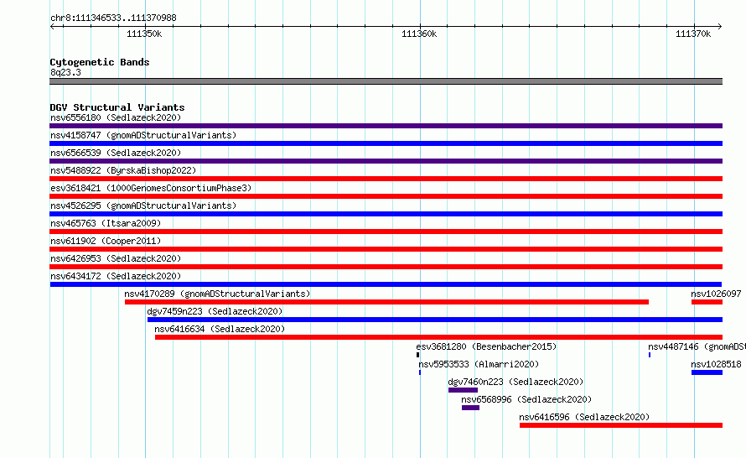This screenshot has width=746, height=458.
Task: Click the chr8:111346533..111370988 region label
Action: point(113,18)
